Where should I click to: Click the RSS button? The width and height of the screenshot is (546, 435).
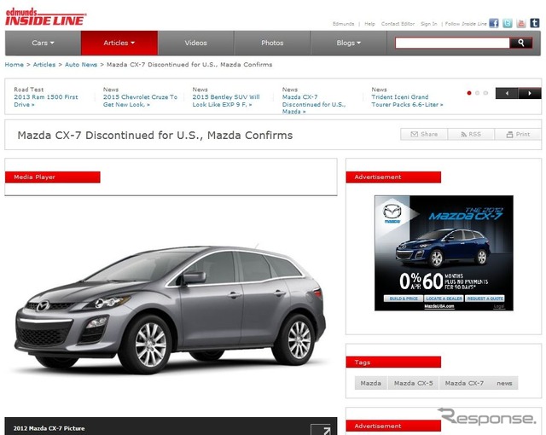(471, 134)
